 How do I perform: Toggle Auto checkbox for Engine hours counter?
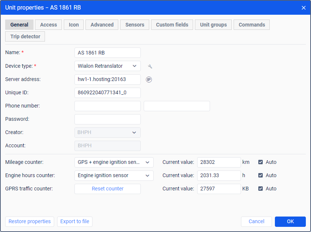click(261, 175)
